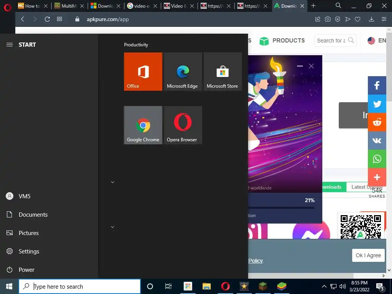Switch to Opera in the taskbar
Image resolution: width=392 pixels, height=294 pixels.
[x=225, y=286]
